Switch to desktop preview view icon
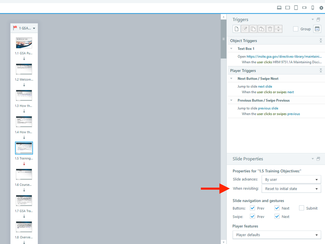This screenshot has height=244, width=325. (279, 8)
